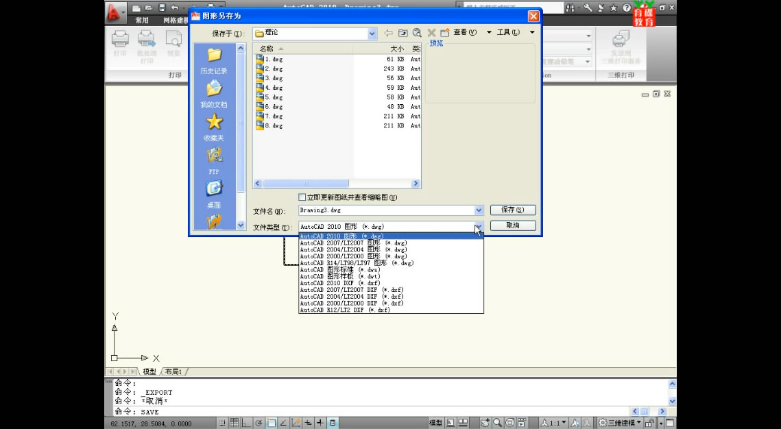Toggle 立即更新图纸并查看缩略图 checkbox

click(x=302, y=197)
